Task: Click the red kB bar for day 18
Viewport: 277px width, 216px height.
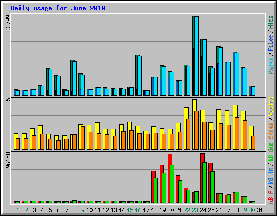Action: pos(153,187)
